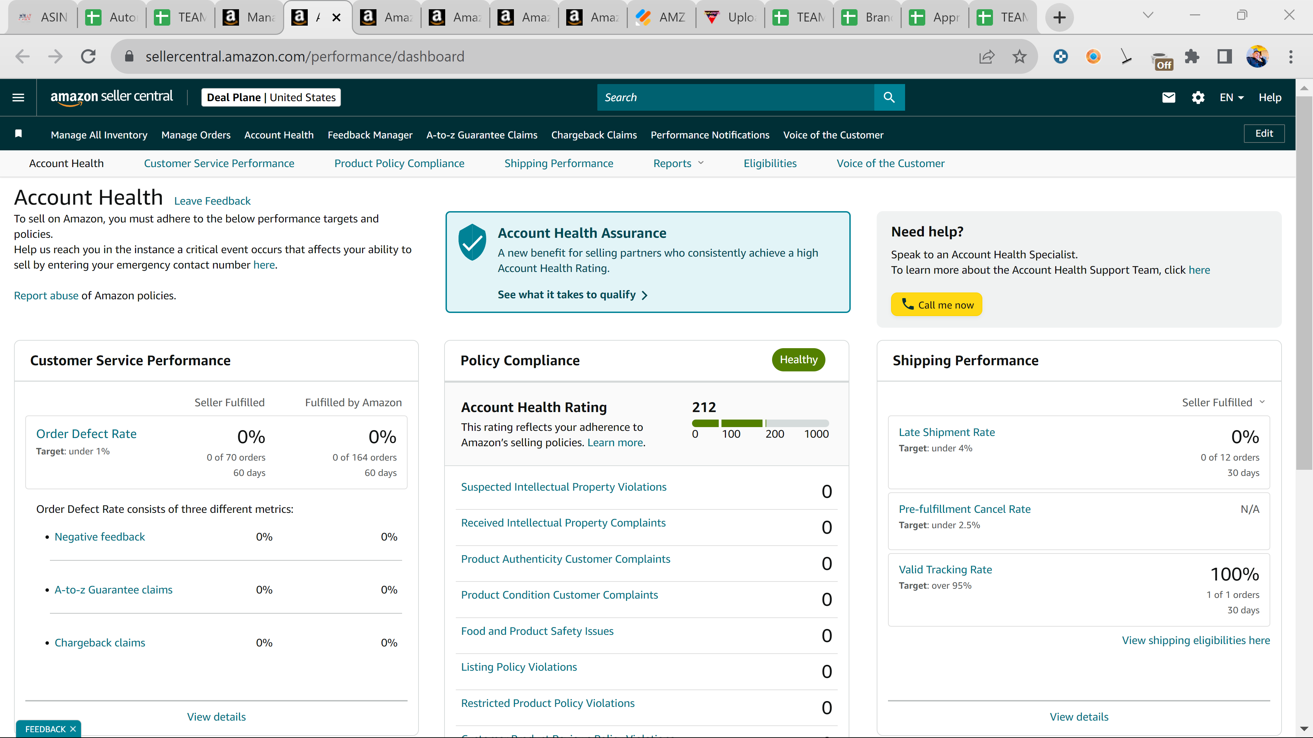The height and width of the screenshot is (738, 1313).
Task: Open the EN language dropdown
Action: tap(1231, 97)
